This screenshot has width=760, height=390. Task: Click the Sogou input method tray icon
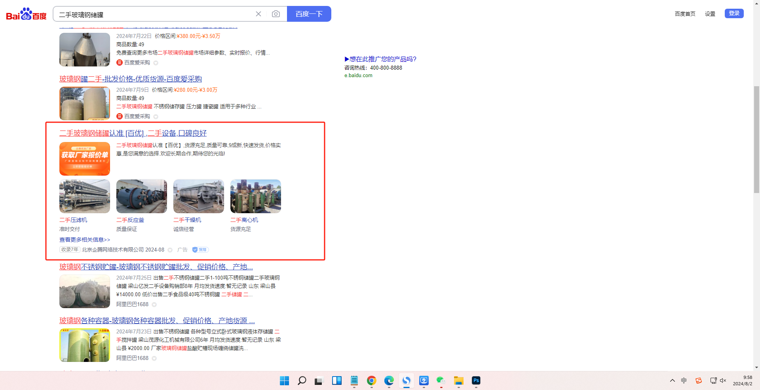[x=699, y=381]
